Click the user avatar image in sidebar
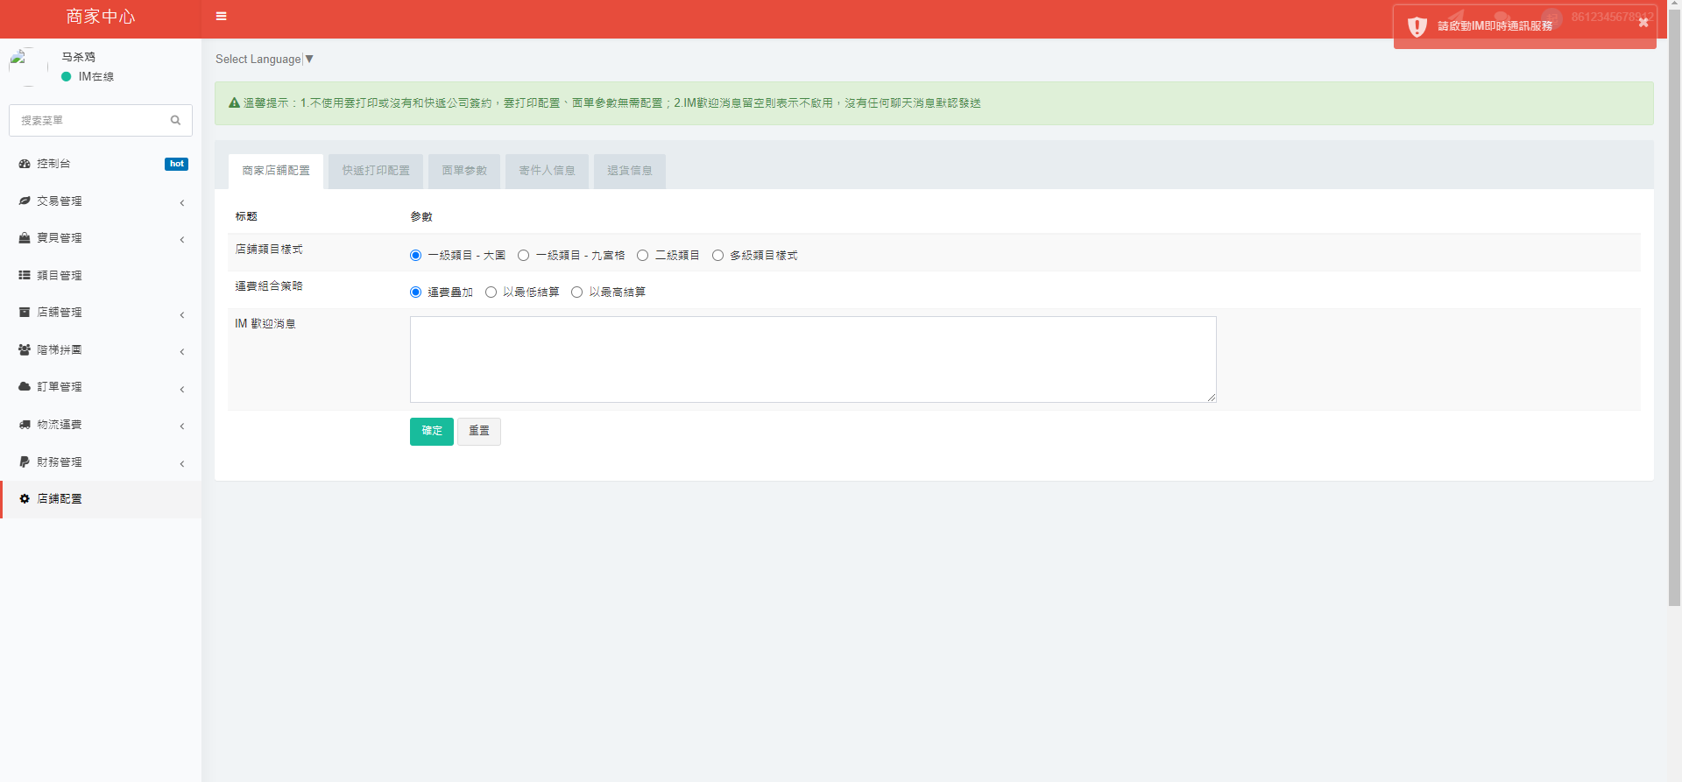Screen dimensions: 1682x782 pos(28,67)
